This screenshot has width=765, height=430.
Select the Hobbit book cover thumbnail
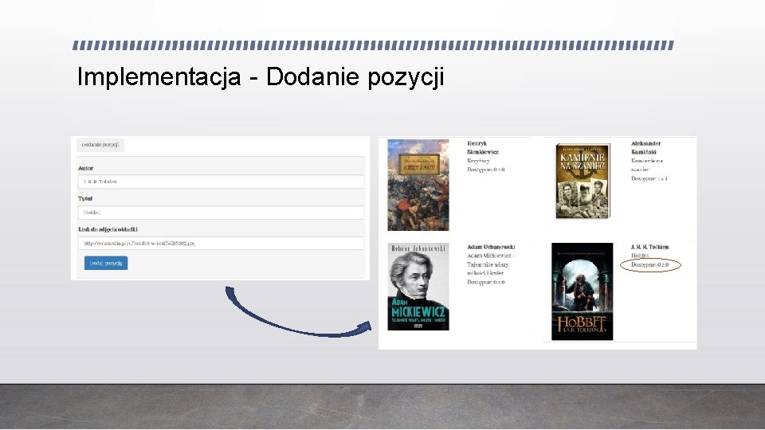point(582,291)
